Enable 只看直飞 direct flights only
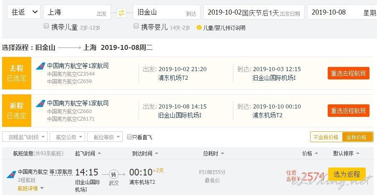This screenshot has height=195, width=377. click(129, 137)
